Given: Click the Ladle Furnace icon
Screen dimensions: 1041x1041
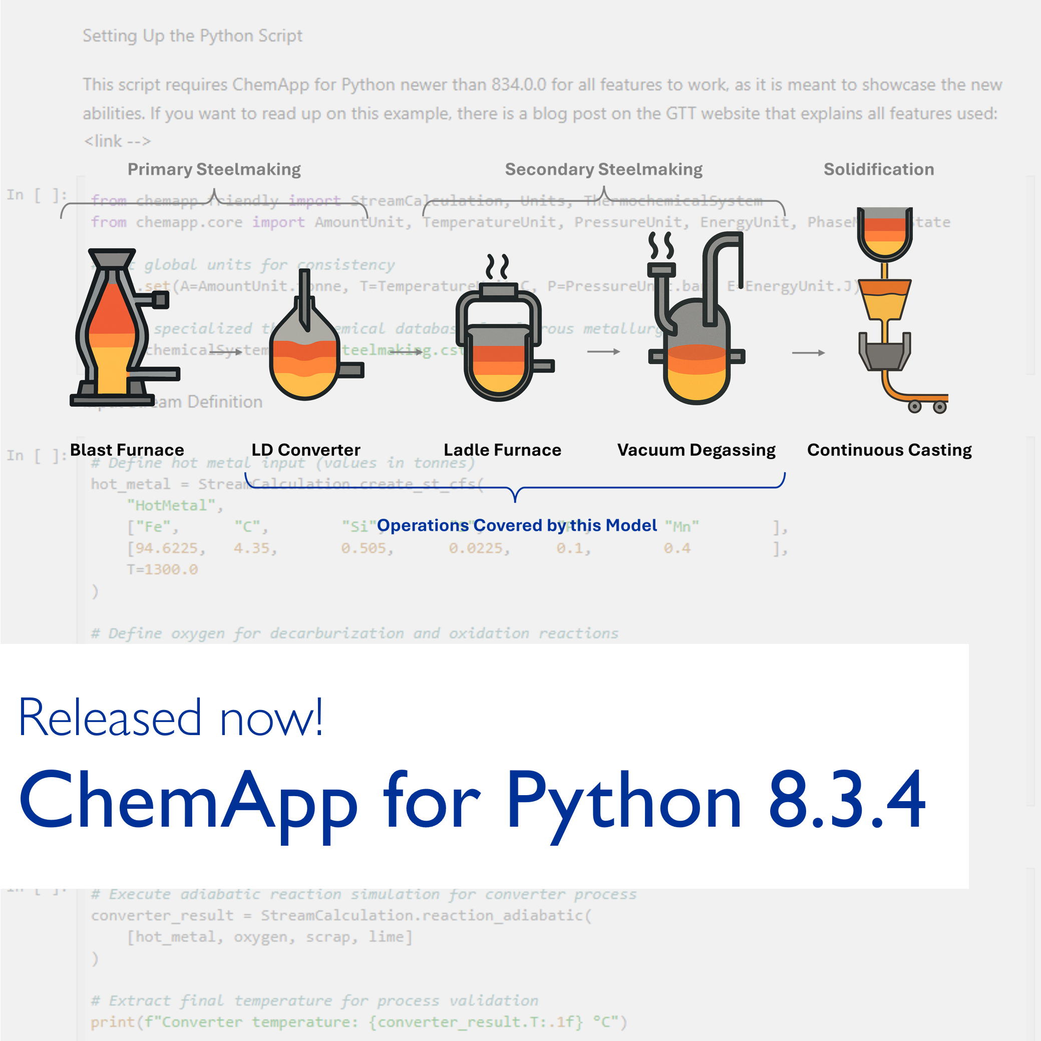Looking at the screenshot, I should tap(504, 327).
